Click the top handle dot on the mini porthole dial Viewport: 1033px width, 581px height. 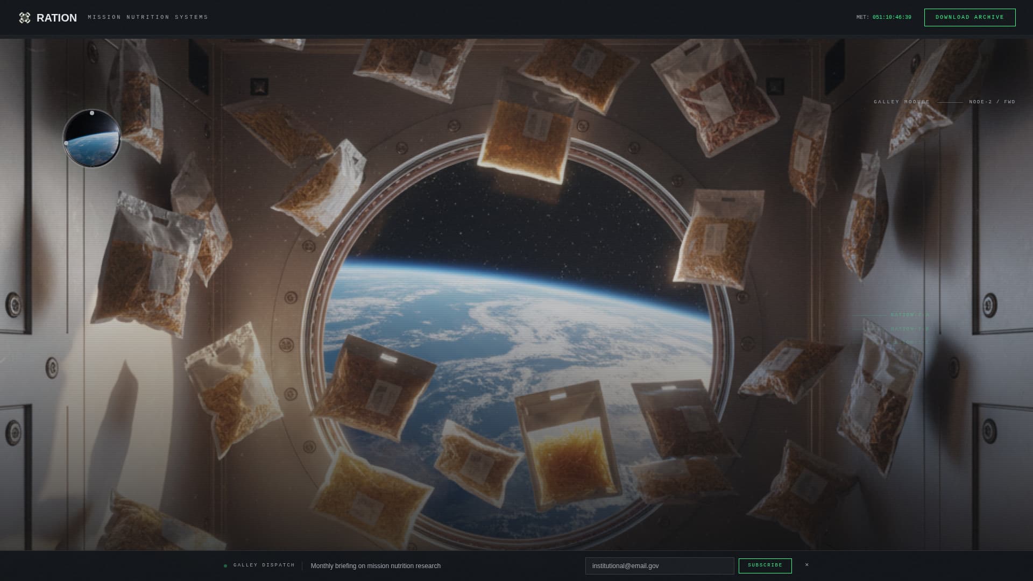pos(92,113)
